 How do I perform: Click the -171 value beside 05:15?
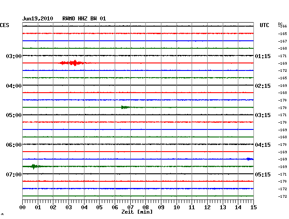click(x=282, y=174)
